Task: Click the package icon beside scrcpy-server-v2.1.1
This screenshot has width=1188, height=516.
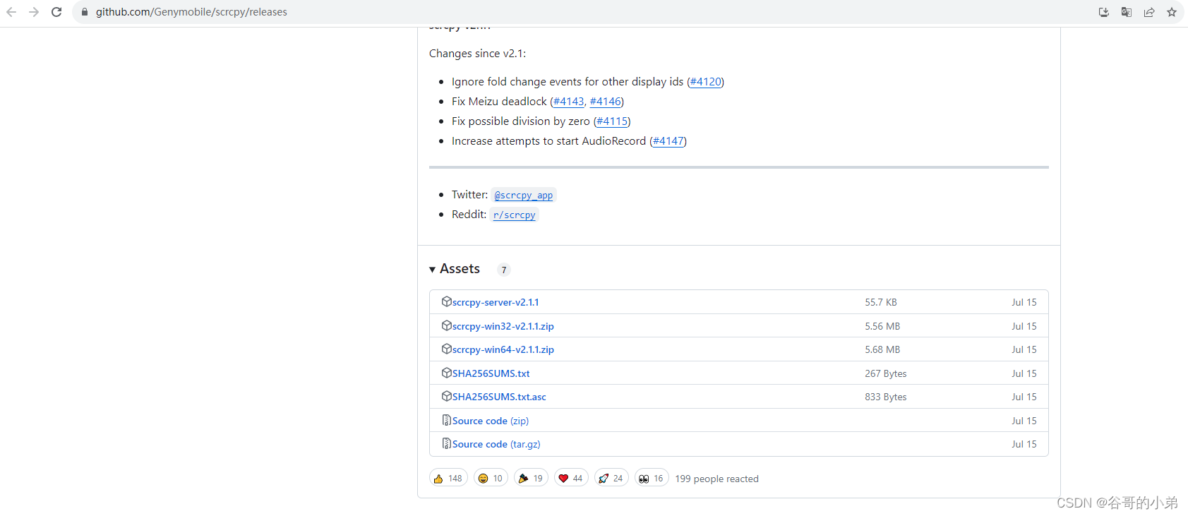Action: (447, 301)
